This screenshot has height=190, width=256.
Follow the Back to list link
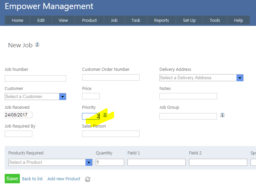[32, 179]
